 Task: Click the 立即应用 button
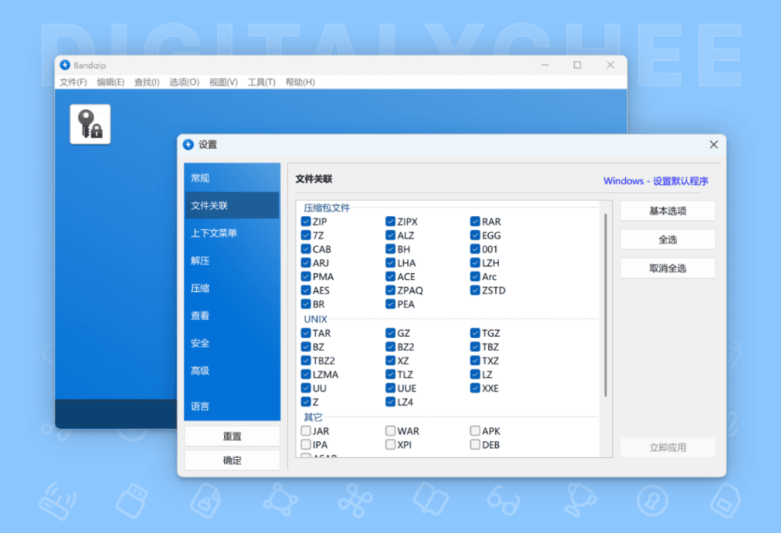tap(668, 447)
